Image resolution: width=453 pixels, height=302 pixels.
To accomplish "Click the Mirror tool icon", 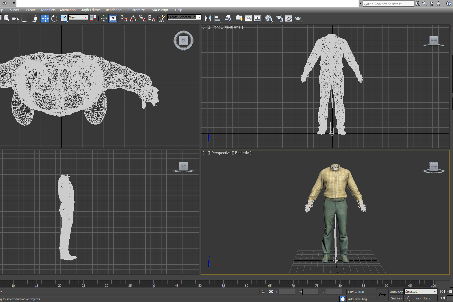I will (x=208, y=18).
